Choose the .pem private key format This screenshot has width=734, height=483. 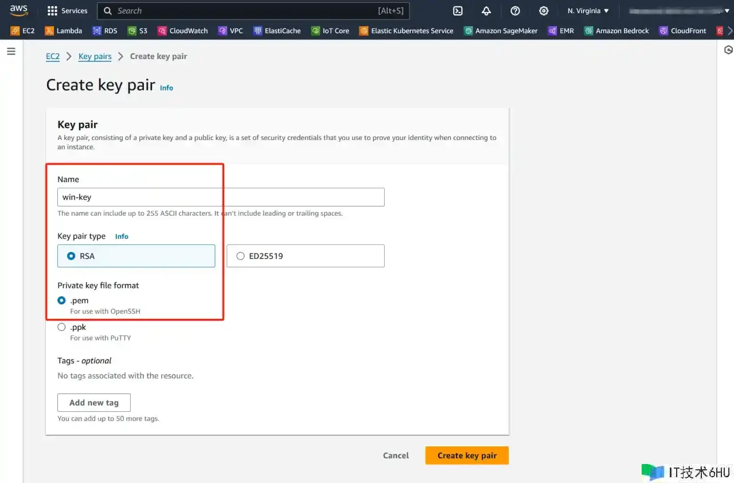coord(61,301)
